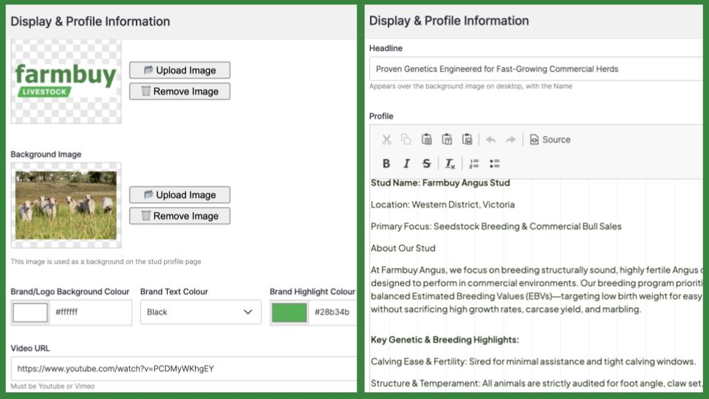Insert numbered list

474,163
